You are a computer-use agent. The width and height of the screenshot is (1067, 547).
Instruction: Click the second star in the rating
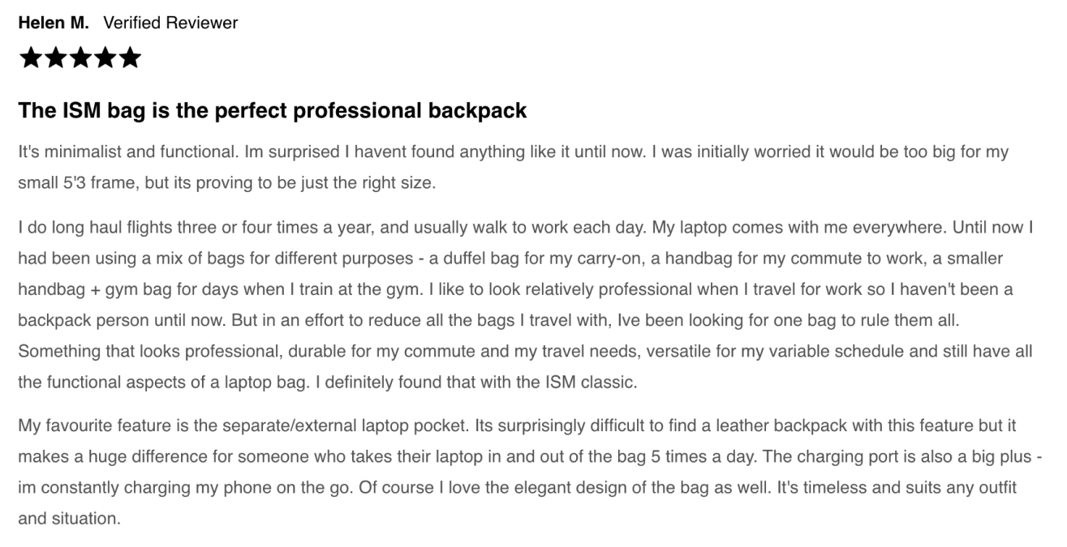pyautogui.click(x=55, y=58)
